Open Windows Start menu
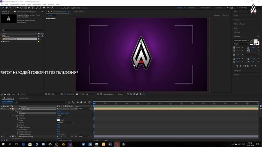 pos(3,144)
